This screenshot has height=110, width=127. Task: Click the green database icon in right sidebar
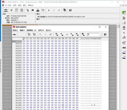[x=124, y=13]
